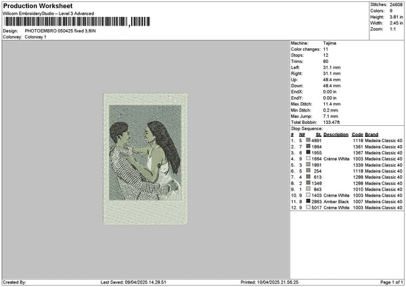Click the Width value '2.45 in'
Viewport: 406px width, 287px height.
click(396, 23)
